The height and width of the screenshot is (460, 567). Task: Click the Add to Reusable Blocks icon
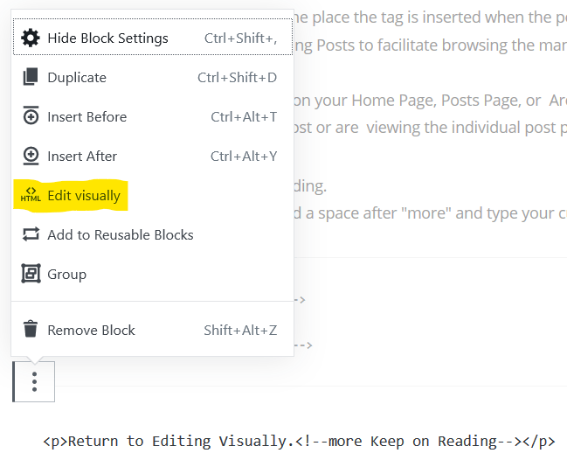click(31, 235)
